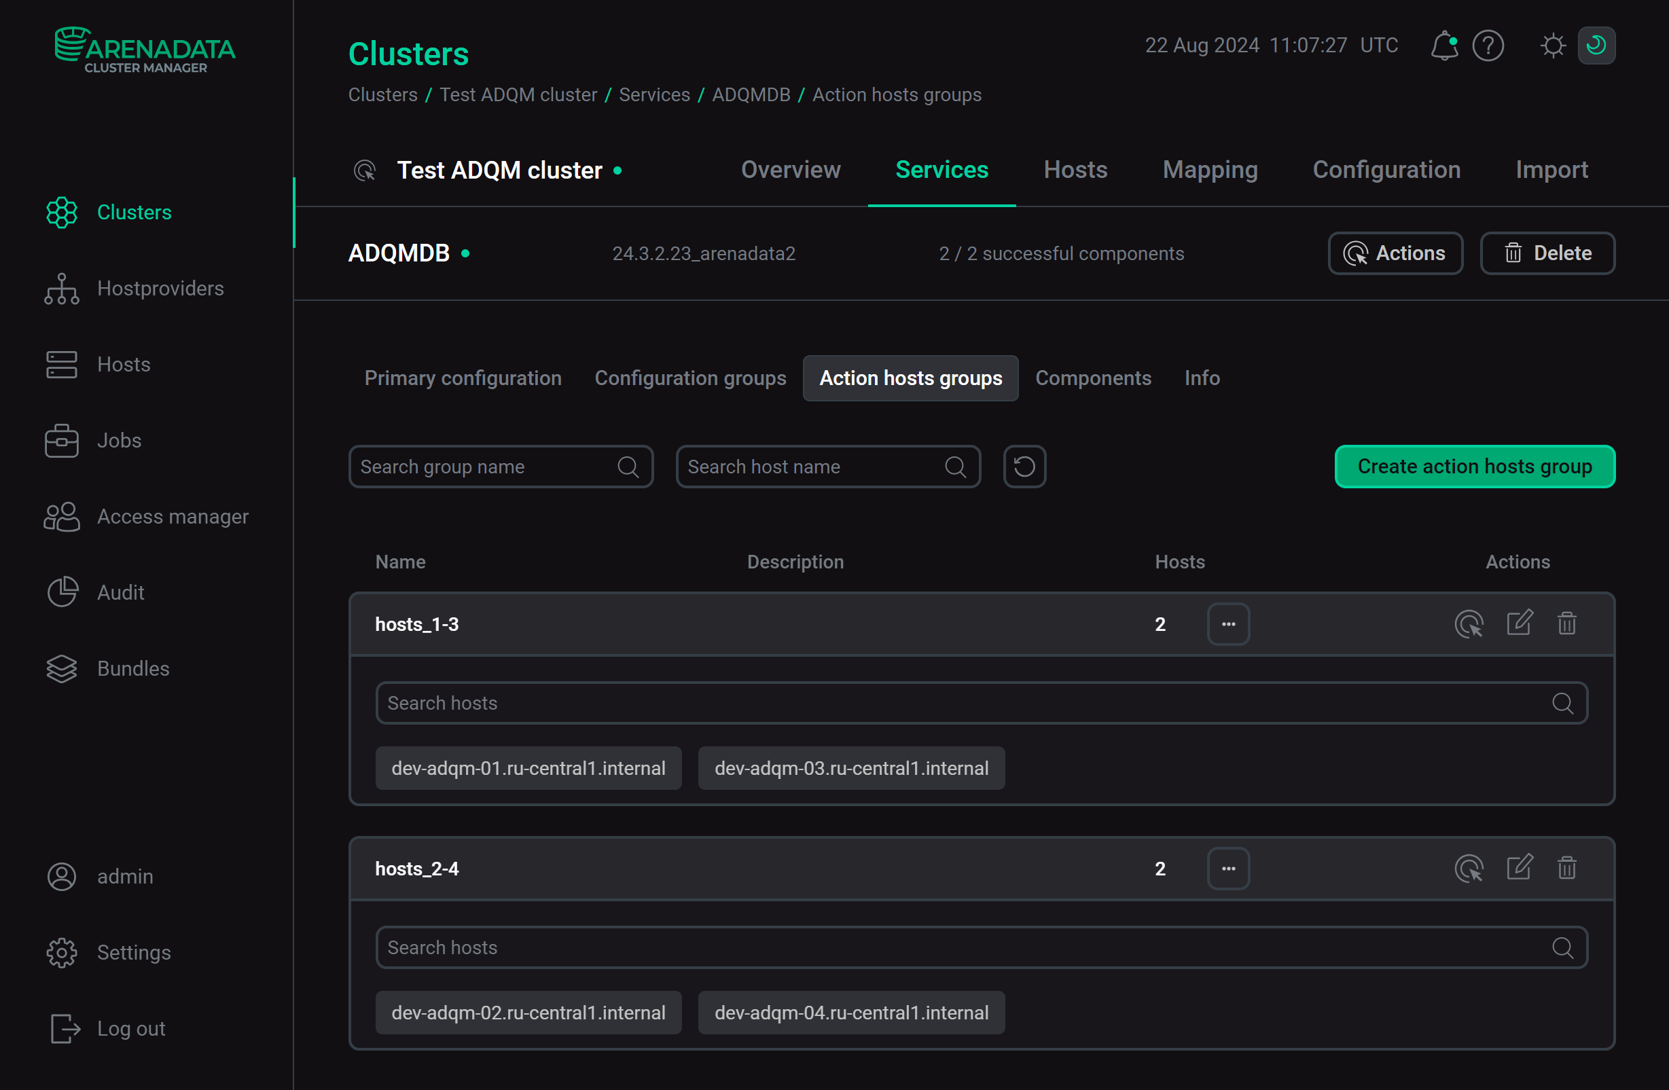
Task: Click the hosts_2-4 group name
Action: click(x=416, y=869)
